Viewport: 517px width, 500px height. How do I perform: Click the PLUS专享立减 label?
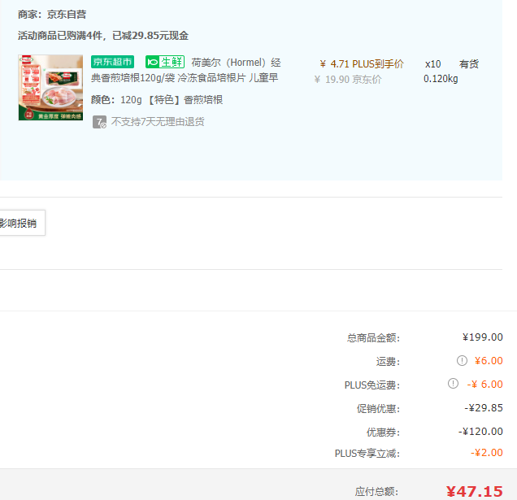click(x=367, y=454)
